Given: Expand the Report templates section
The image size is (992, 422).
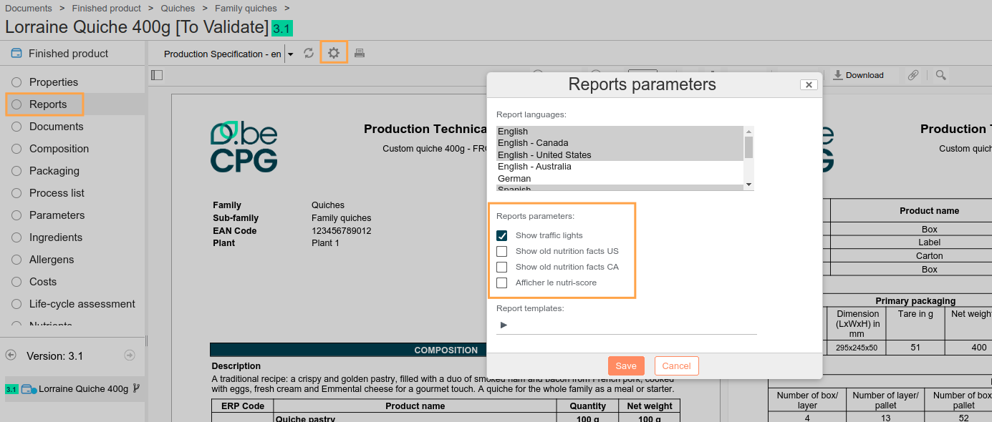Looking at the screenshot, I should point(504,325).
